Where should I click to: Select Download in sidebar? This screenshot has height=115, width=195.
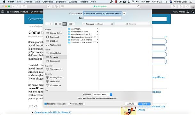coord(56,37)
